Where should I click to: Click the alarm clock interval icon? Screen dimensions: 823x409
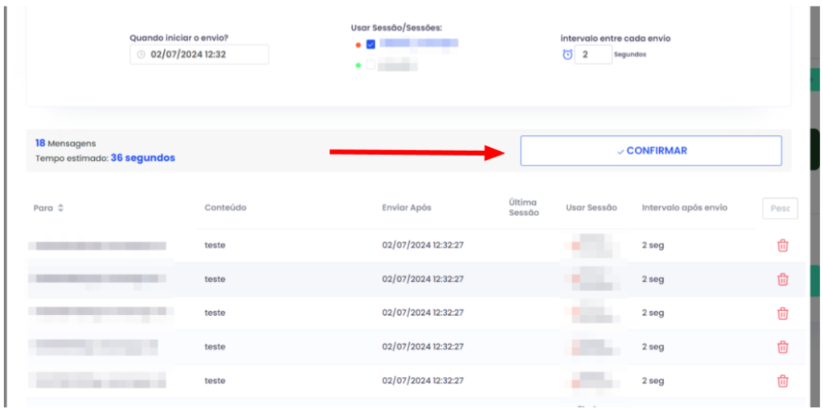pyautogui.click(x=567, y=55)
